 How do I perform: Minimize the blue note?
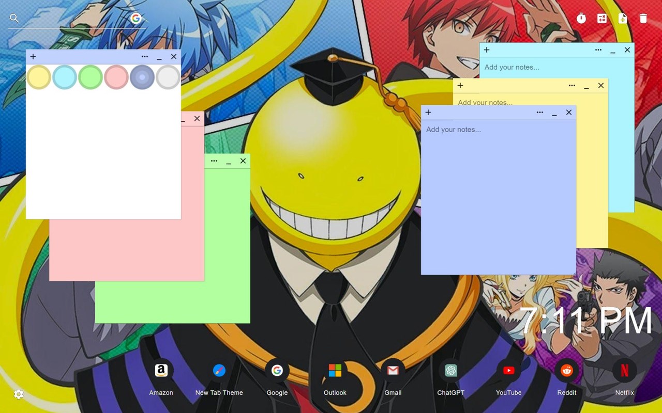tap(554, 113)
